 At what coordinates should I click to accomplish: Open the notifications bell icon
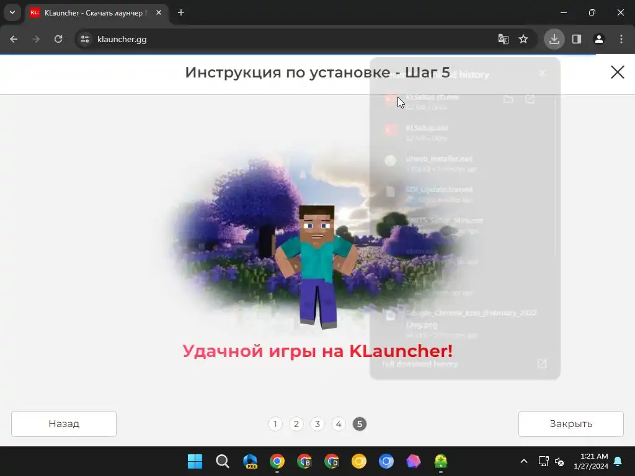coord(618,461)
